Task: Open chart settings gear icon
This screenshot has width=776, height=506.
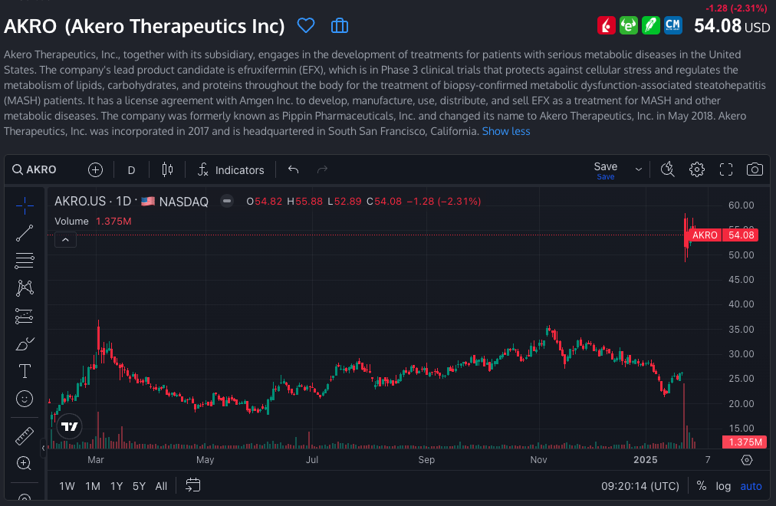Action: coord(697,169)
